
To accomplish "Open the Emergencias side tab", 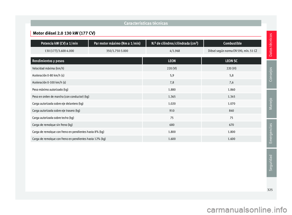I will pos(271,133).
